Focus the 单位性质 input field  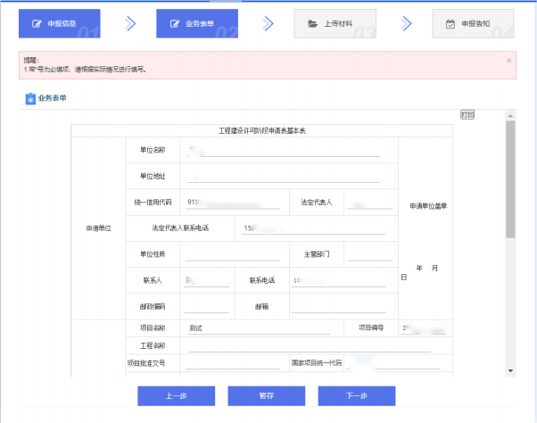click(x=233, y=255)
